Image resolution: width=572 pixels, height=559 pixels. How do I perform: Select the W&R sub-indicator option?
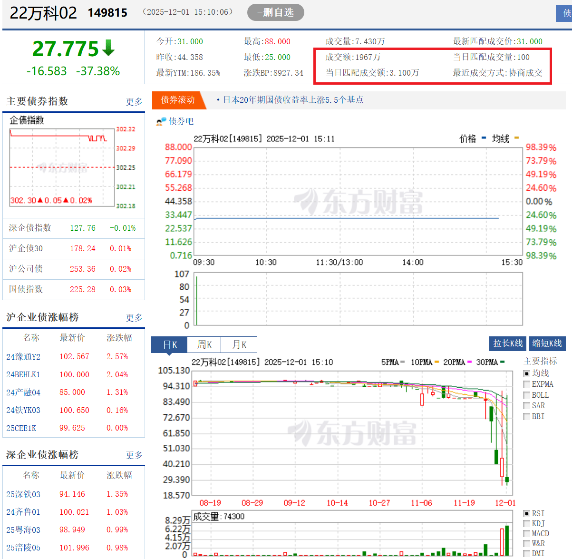point(526,543)
